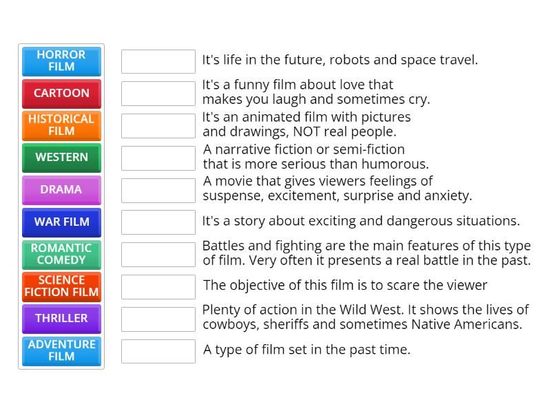
Task: Select the ADVENTURE FILM tile
Action: click(x=61, y=351)
